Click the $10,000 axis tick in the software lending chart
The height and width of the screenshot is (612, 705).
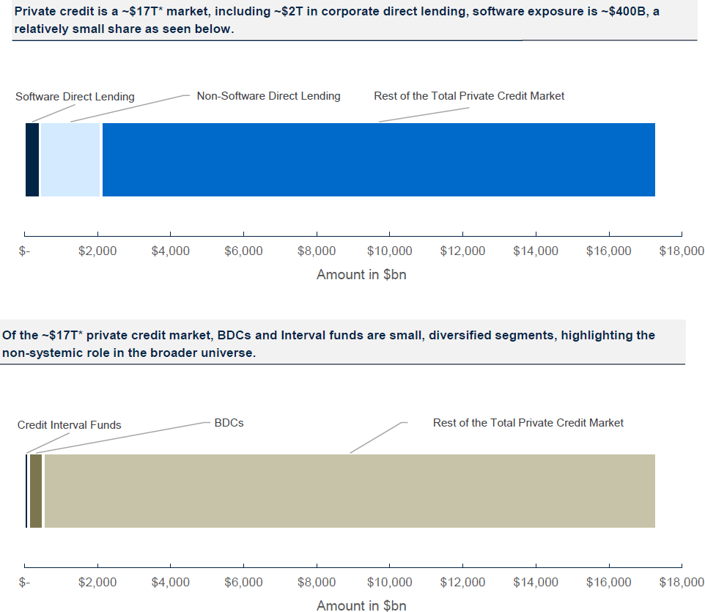tap(389, 251)
